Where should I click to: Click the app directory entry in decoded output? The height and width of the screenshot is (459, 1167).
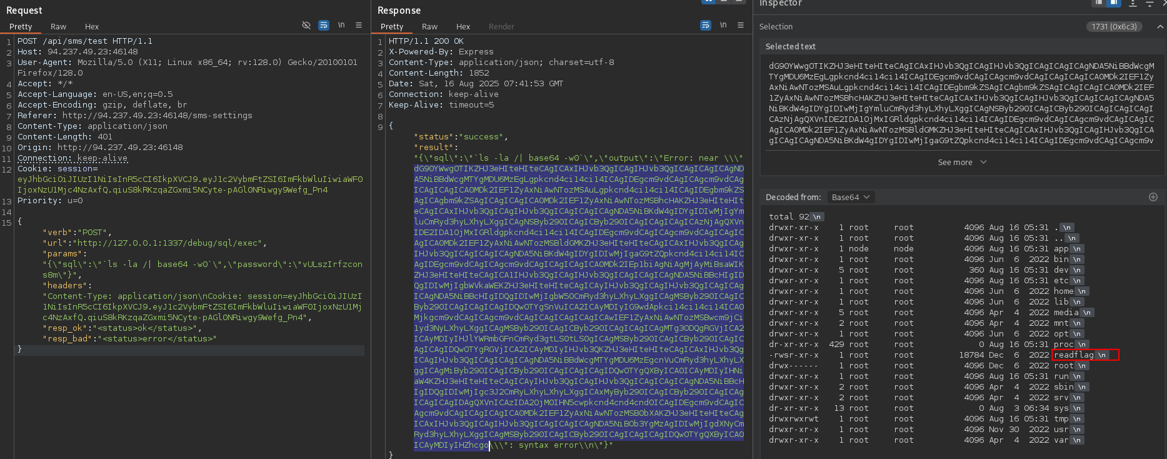(1061, 249)
